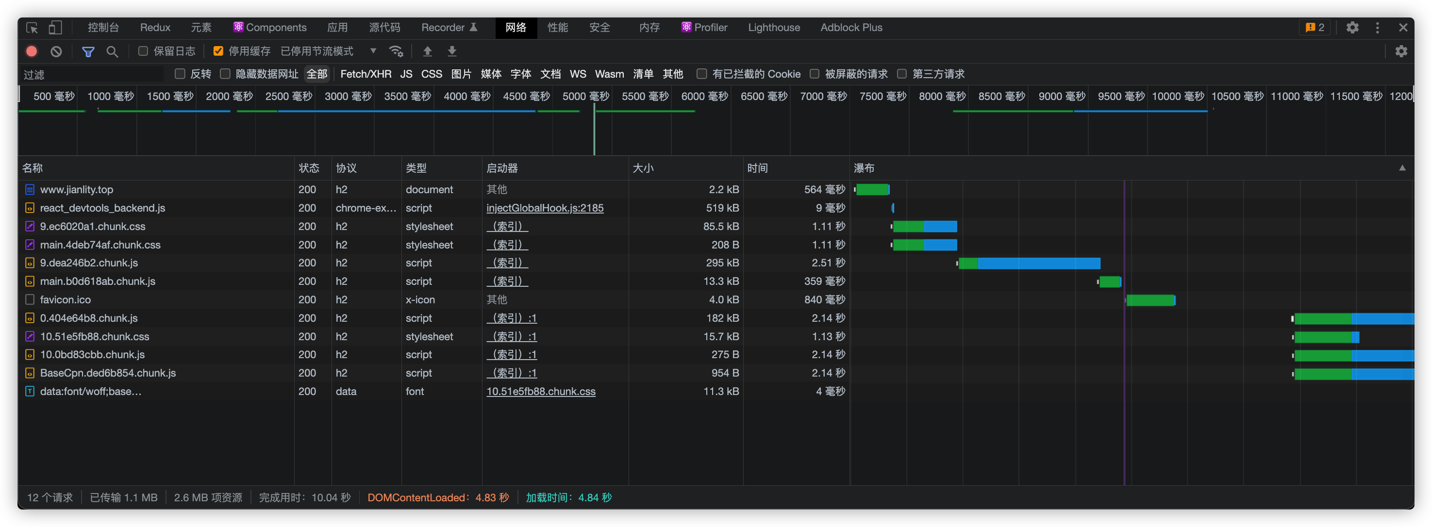Viewport: 1432px width, 527px height.
Task: Click the import HAR upload arrow icon
Action: [428, 51]
